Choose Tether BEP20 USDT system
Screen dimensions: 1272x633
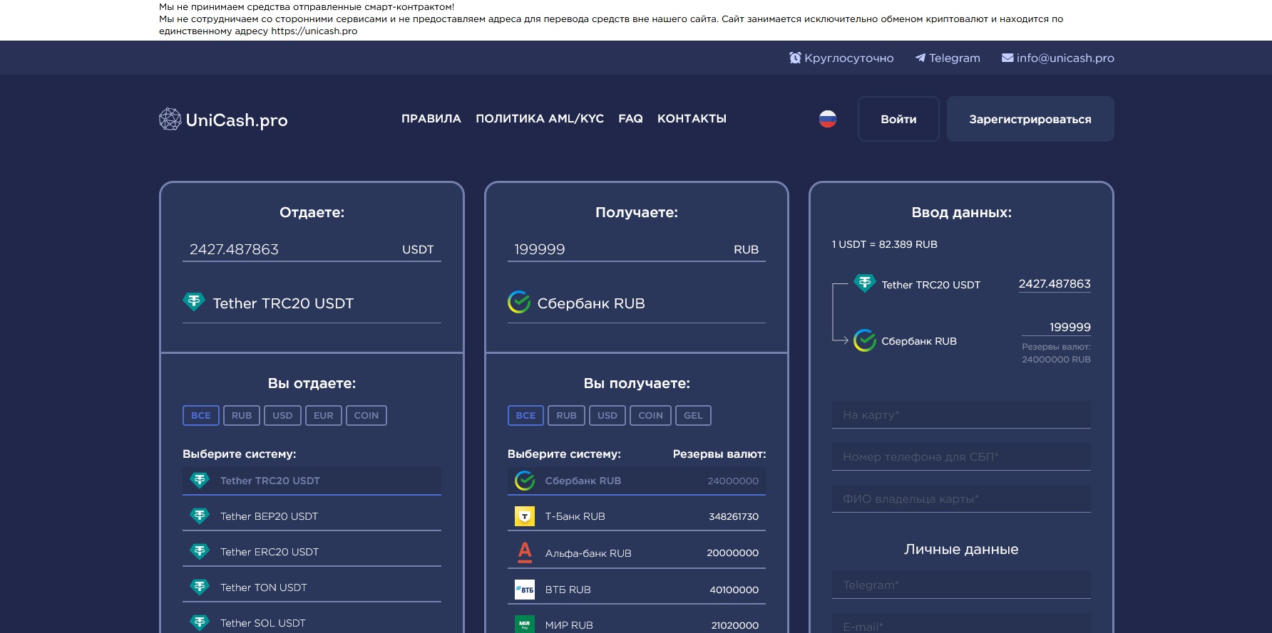tap(312, 516)
